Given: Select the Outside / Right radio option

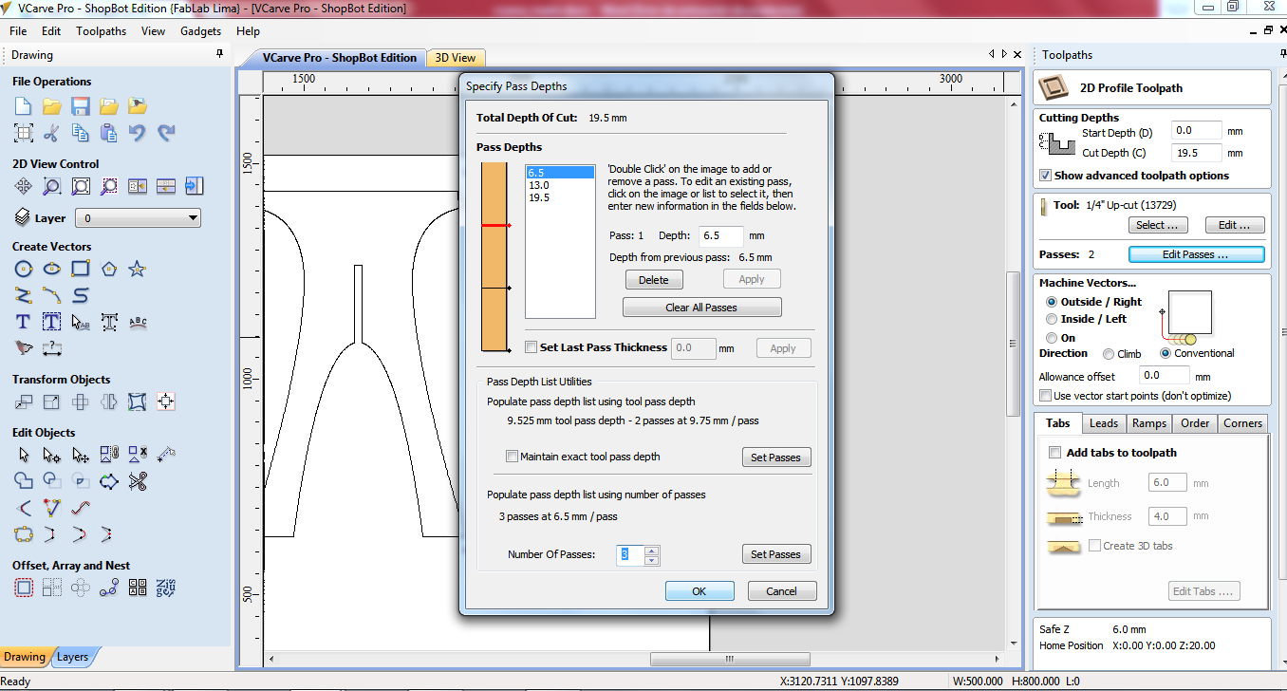Looking at the screenshot, I should click(x=1052, y=302).
